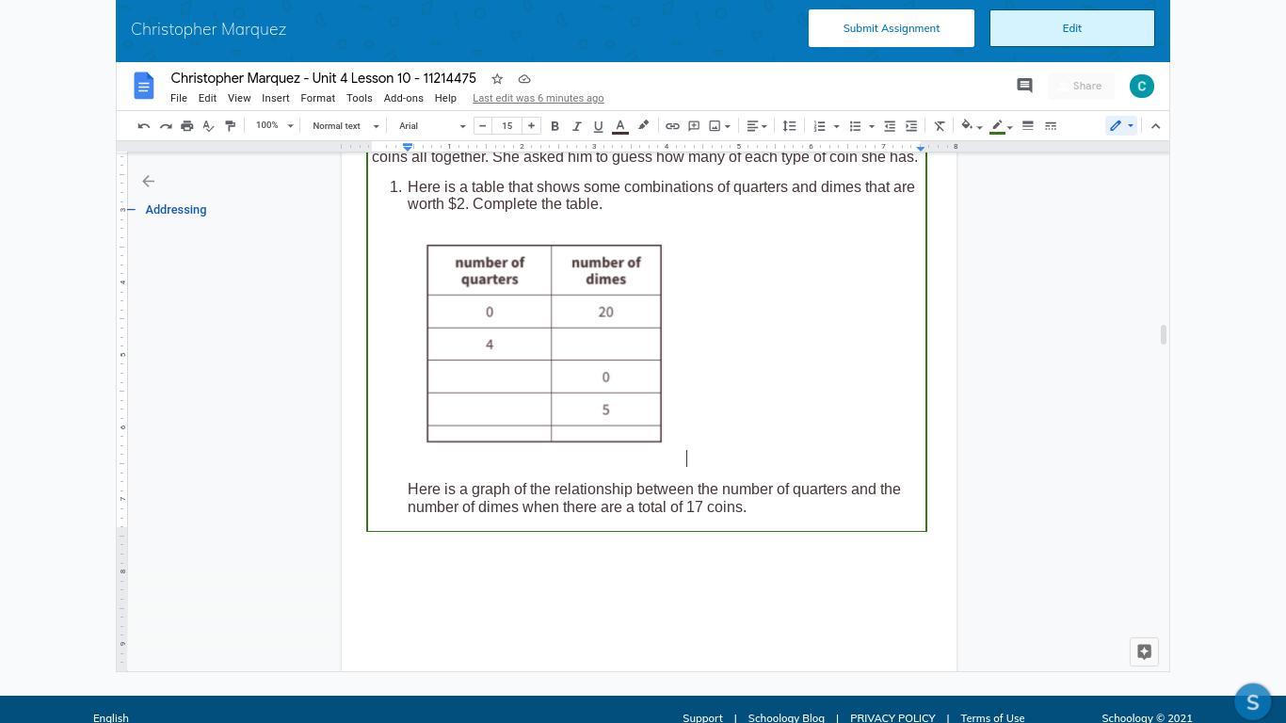This screenshot has height=723, width=1286.
Task: Undo the last action
Action: pos(144,126)
